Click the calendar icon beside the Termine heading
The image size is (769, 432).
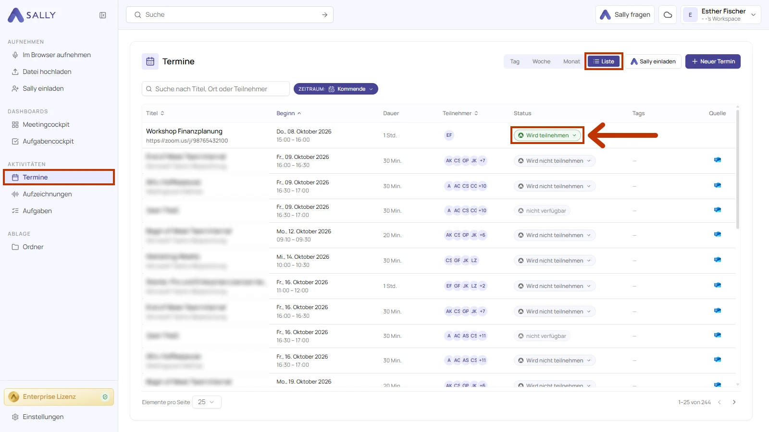click(x=150, y=61)
